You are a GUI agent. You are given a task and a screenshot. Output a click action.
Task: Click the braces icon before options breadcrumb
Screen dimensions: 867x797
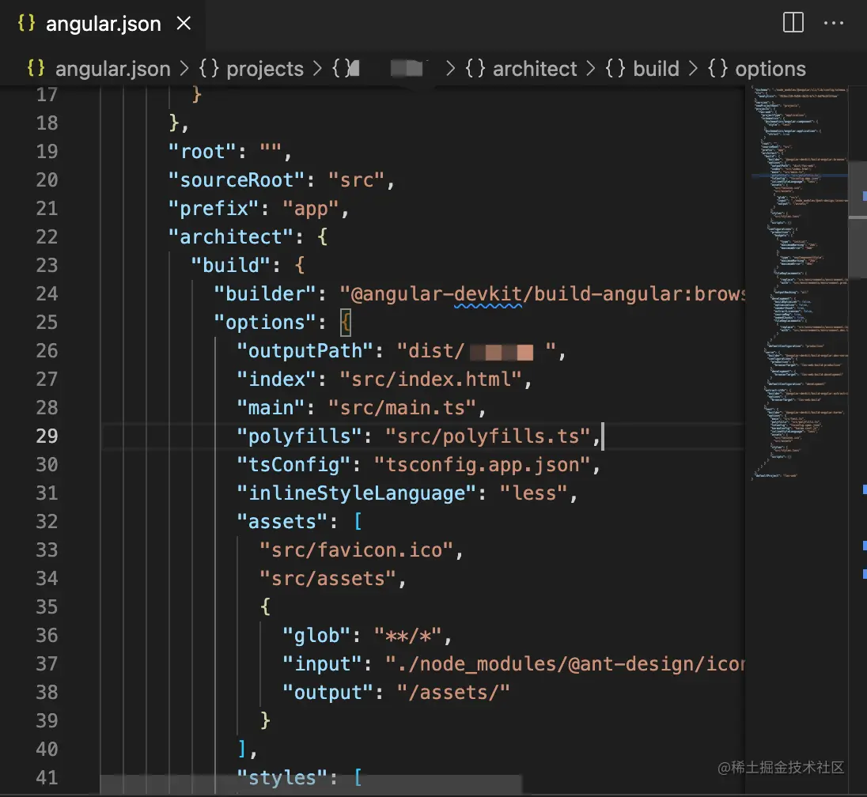pos(717,69)
